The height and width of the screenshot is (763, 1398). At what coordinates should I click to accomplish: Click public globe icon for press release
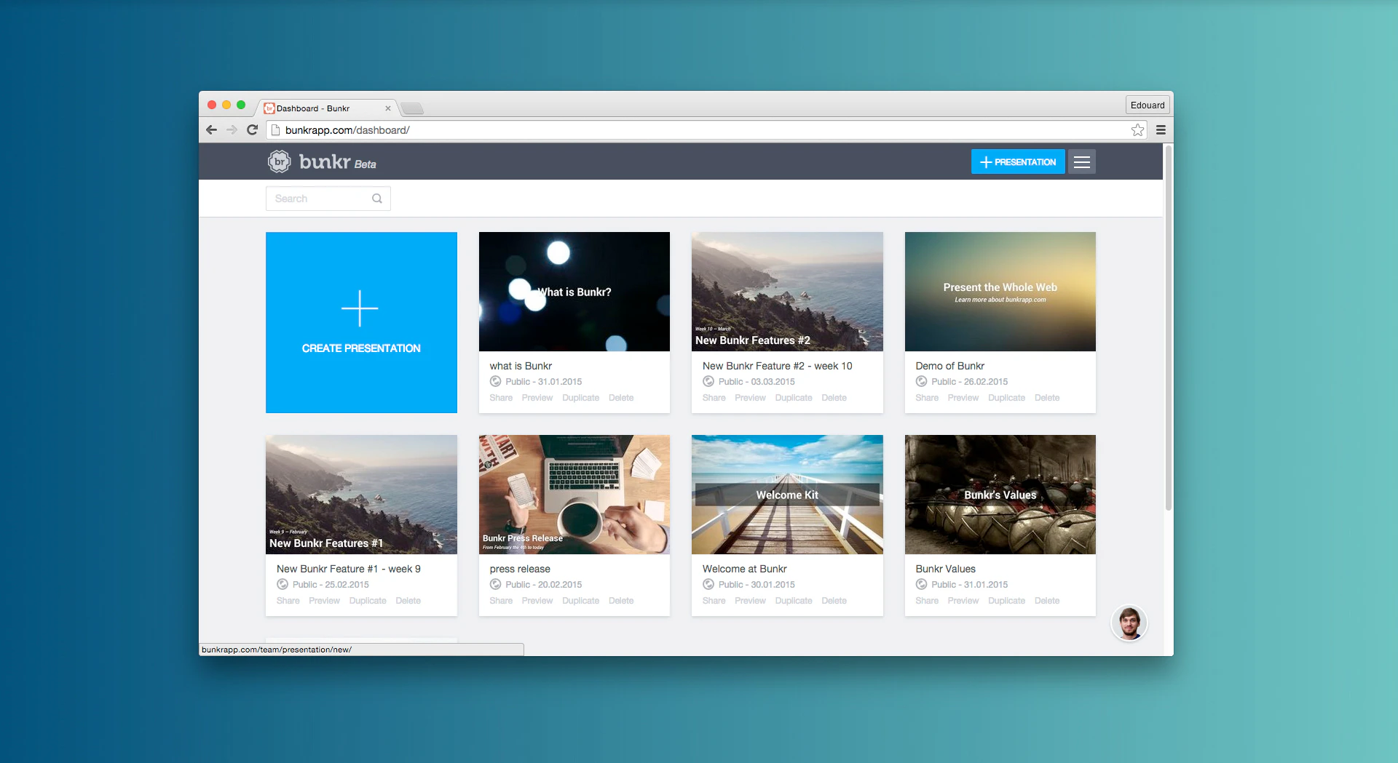[x=495, y=585]
